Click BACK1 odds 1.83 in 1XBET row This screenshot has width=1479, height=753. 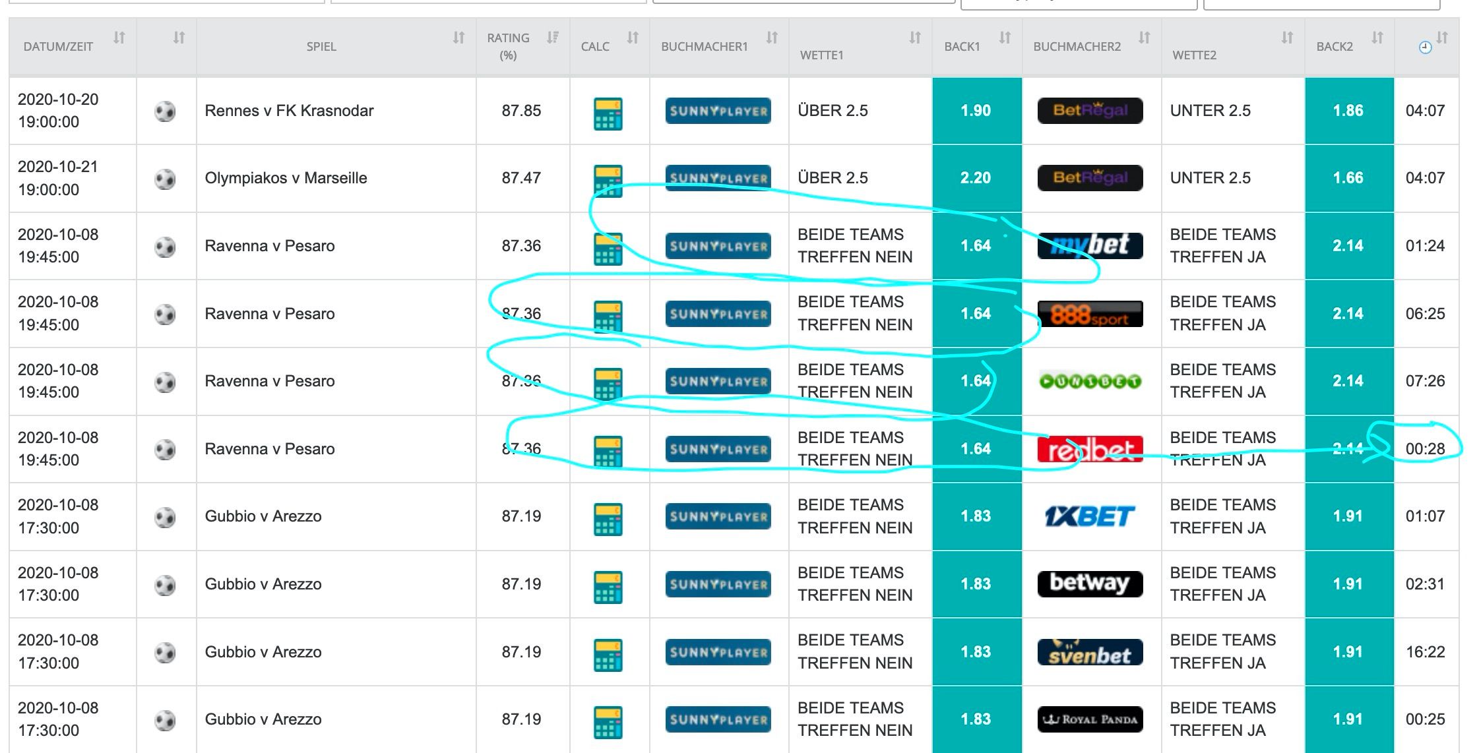976,516
